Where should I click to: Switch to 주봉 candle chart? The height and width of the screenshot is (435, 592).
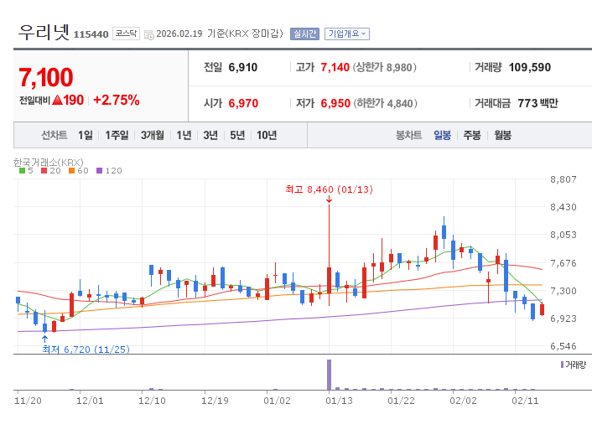[x=472, y=135]
